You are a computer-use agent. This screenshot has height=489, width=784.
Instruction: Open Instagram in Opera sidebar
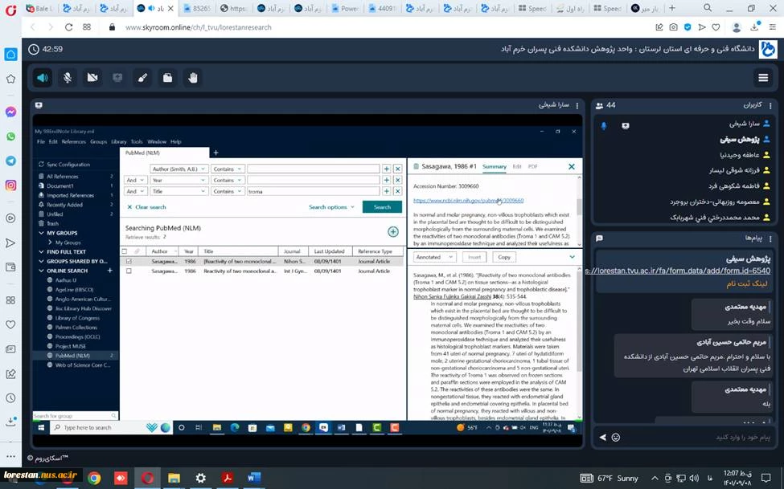(x=10, y=185)
